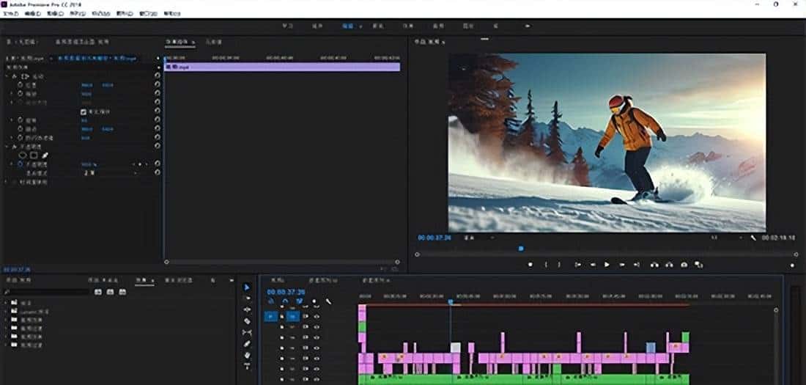Select the Razor tool in toolbar
Screen dimensions: 806x385
point(247,320)
